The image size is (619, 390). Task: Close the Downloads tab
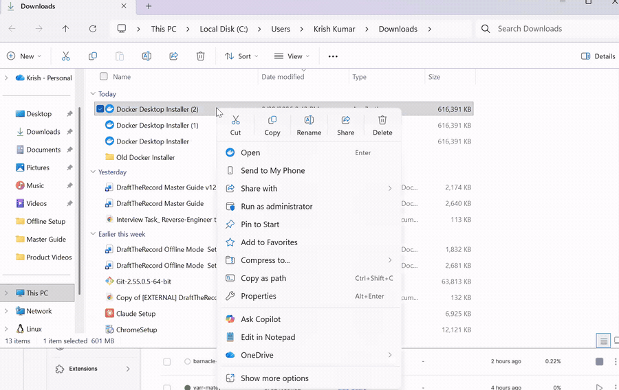click(x=124, y=6)
